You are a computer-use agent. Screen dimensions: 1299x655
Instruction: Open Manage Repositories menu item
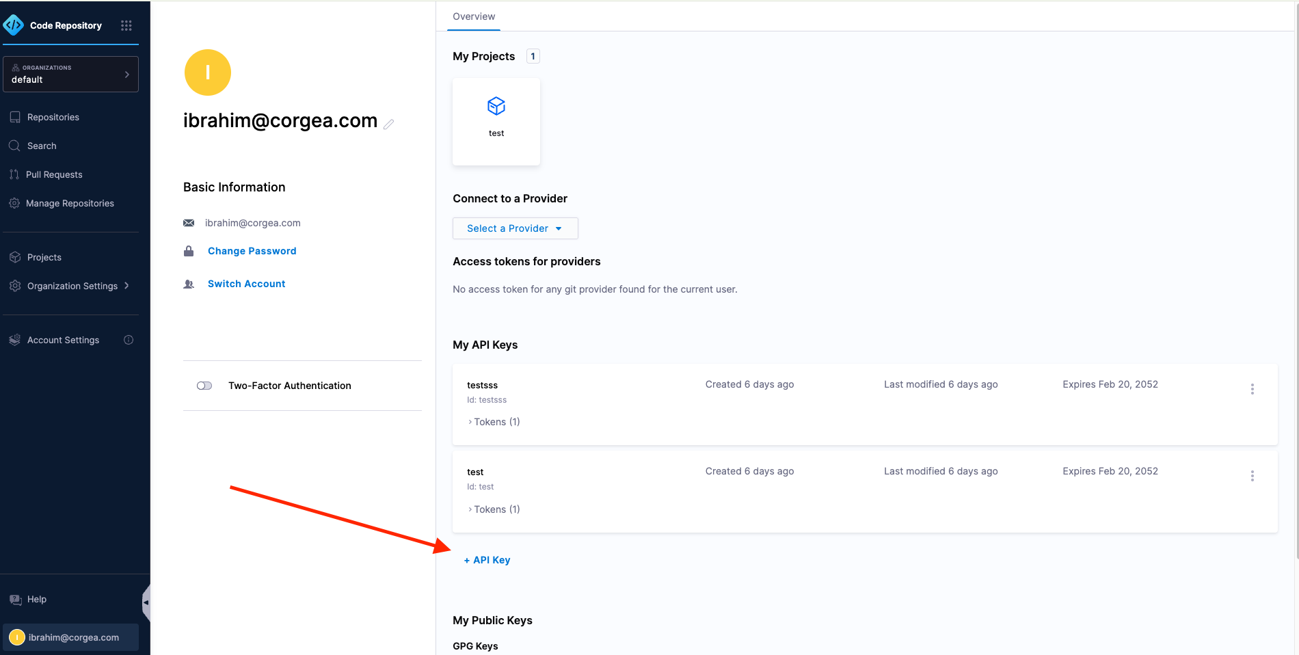click(x=70, y=203)
